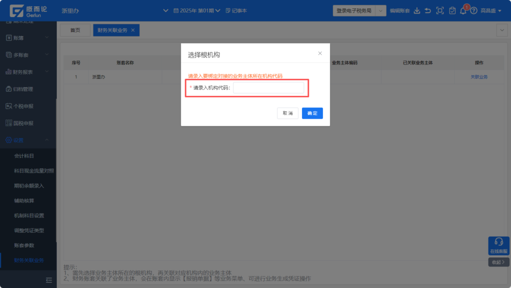Open the 记事本 notepad
Screen dimensions: 511x288
click(236, 10)
